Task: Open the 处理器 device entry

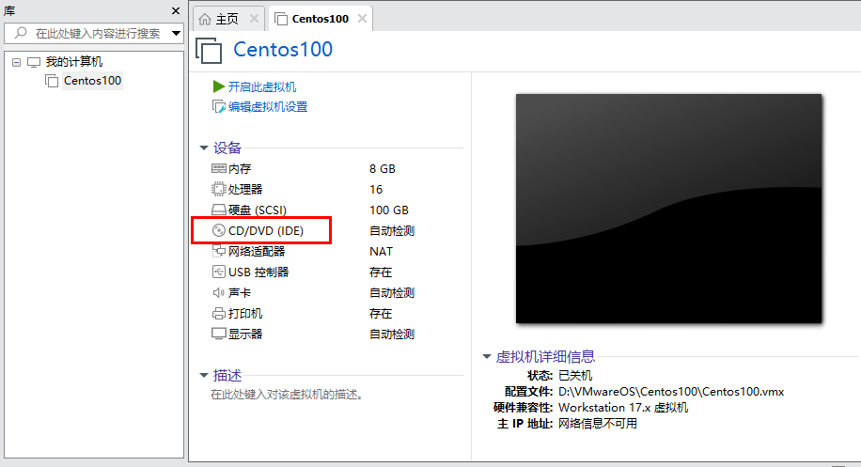Action: [245, 189]
